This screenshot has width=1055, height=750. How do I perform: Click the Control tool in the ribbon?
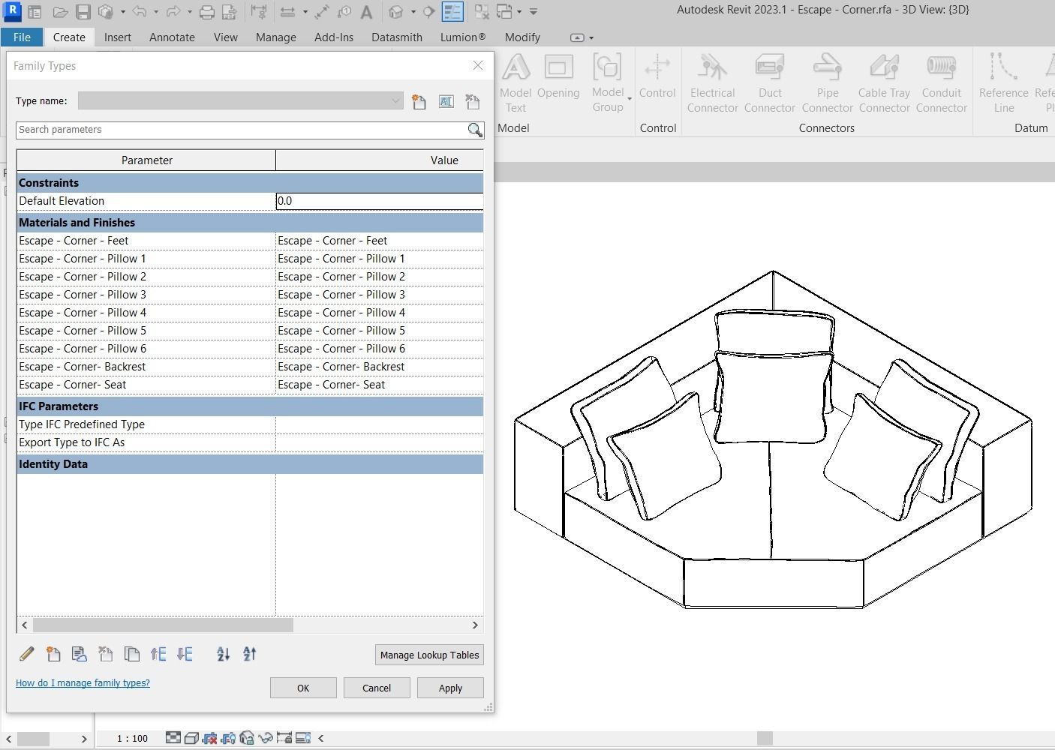coord(657,76)
